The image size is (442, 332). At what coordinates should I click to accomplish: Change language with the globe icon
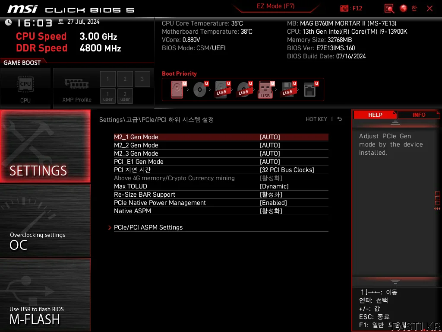coord(404,8)
